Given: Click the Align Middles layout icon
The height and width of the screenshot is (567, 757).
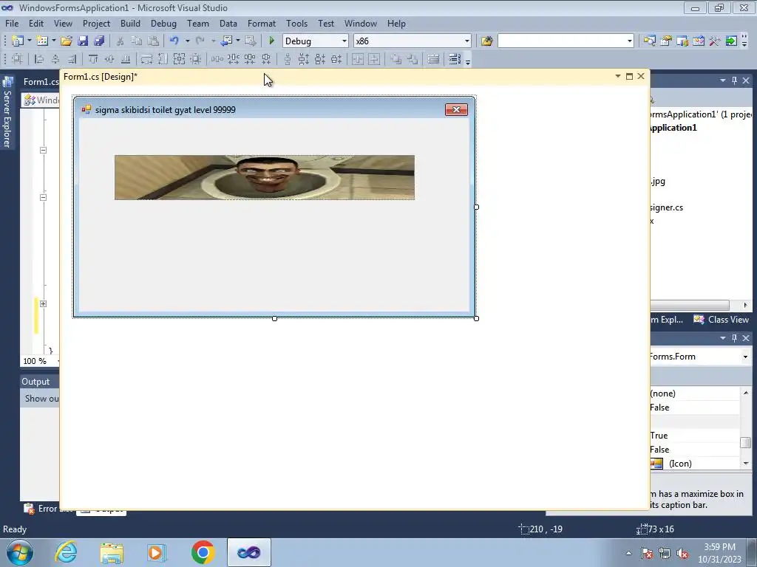Looking at the screenshot, I should coord(109,59).
